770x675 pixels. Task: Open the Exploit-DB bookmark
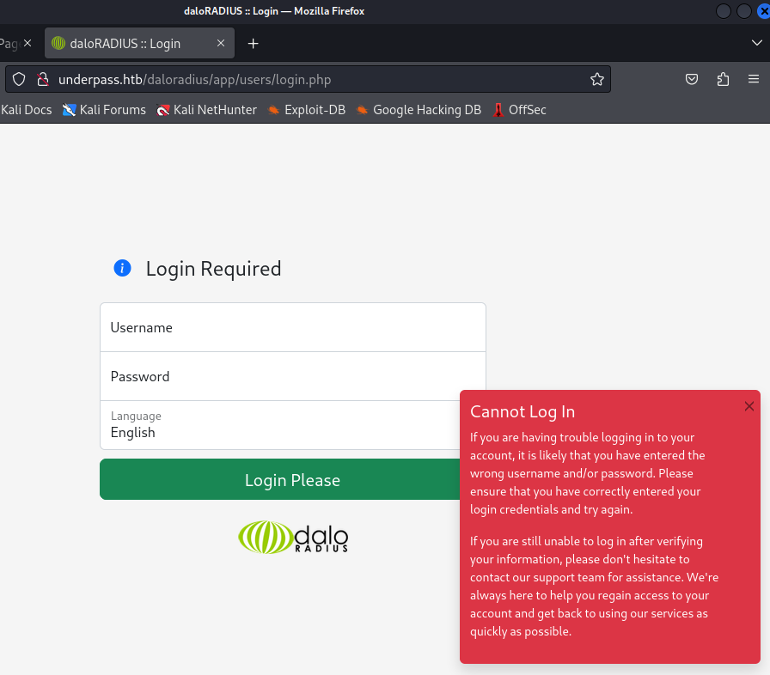tap(306, 110)
